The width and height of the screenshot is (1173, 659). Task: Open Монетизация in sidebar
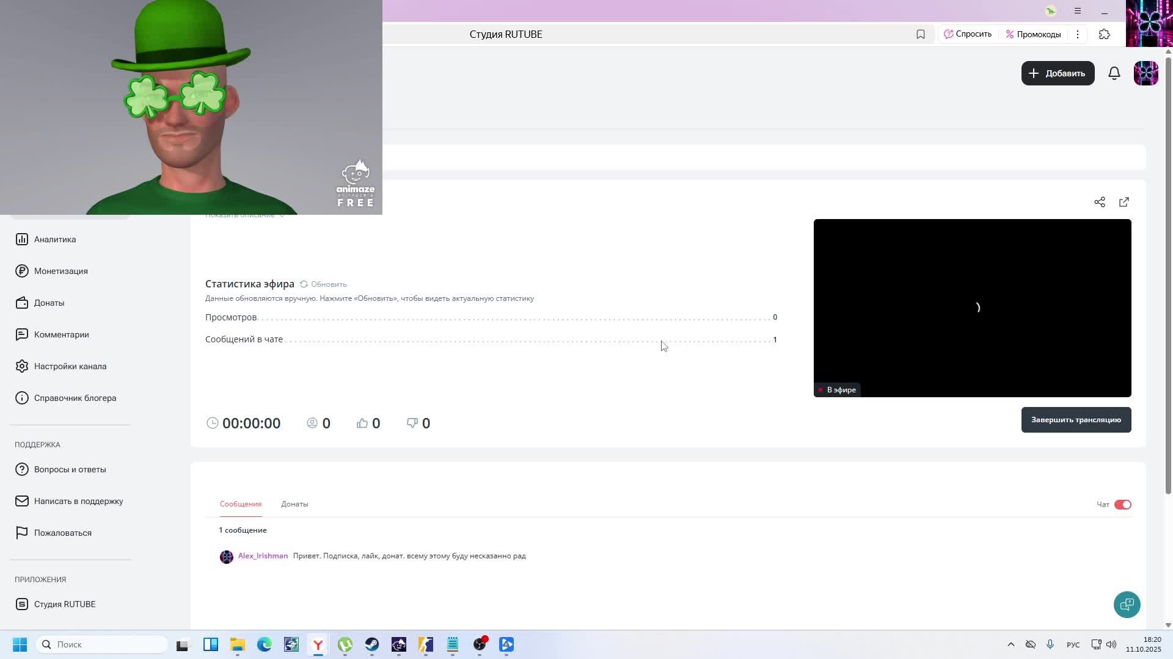pyautogui.click(x=60, y=271)
